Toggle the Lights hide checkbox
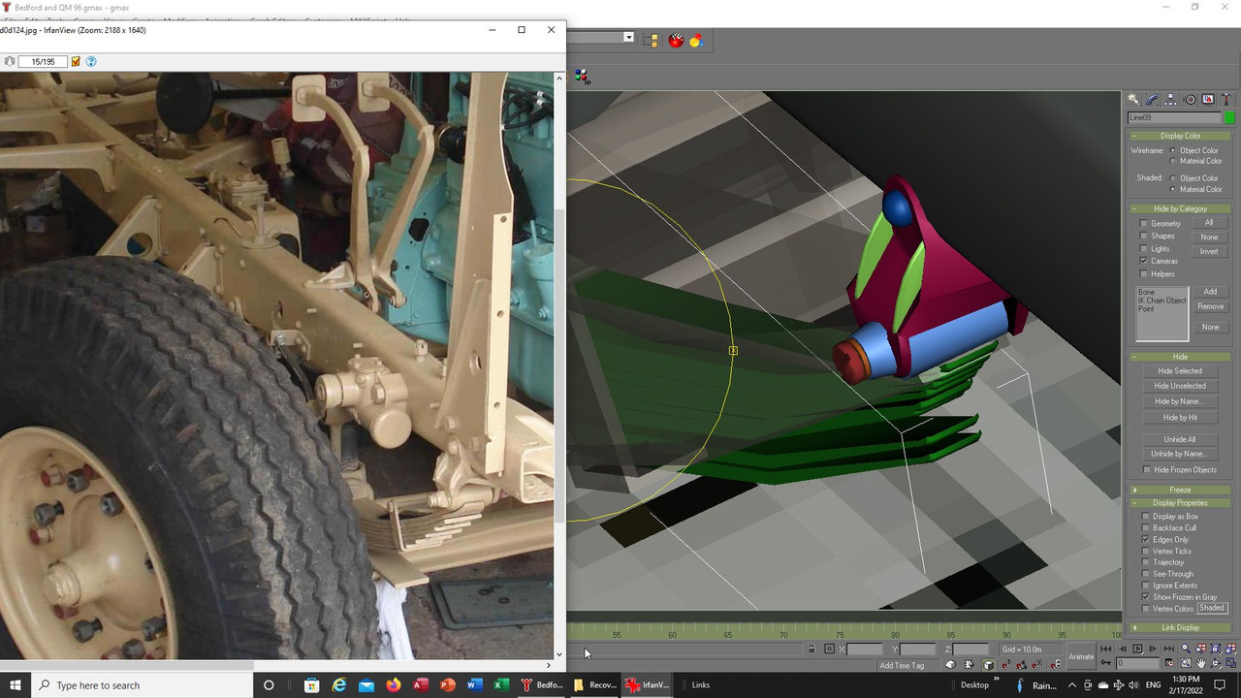Image resolution: width=1241 pixels, height=698 pixels. [1144, 249]
